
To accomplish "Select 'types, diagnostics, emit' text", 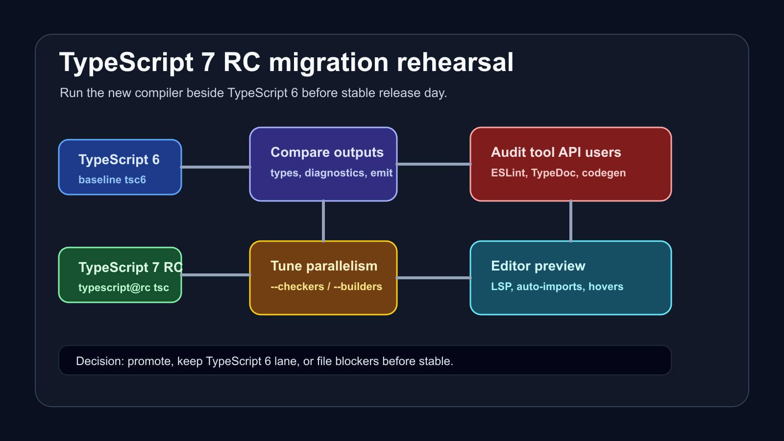I will pyautogui.click(x=331, y=173).
